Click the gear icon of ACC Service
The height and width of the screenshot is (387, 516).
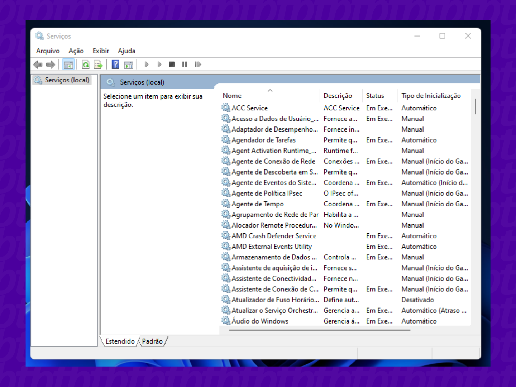point(226,107)
